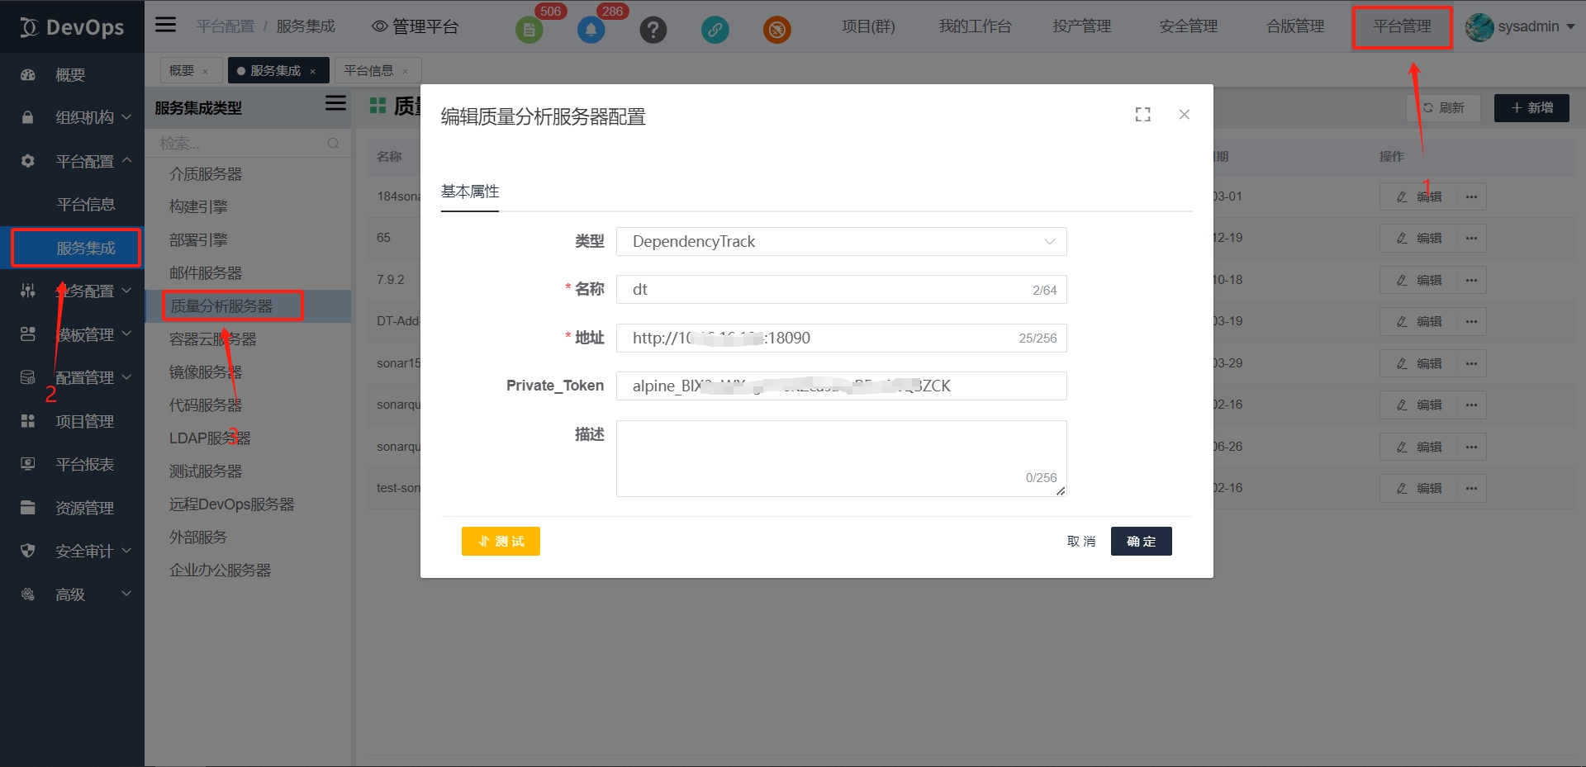The height and width of the screenshot is (767, 1586).
Task: Open the sysadmin user dropdown
Action: pyautogui.click(x=1520, y=26)
